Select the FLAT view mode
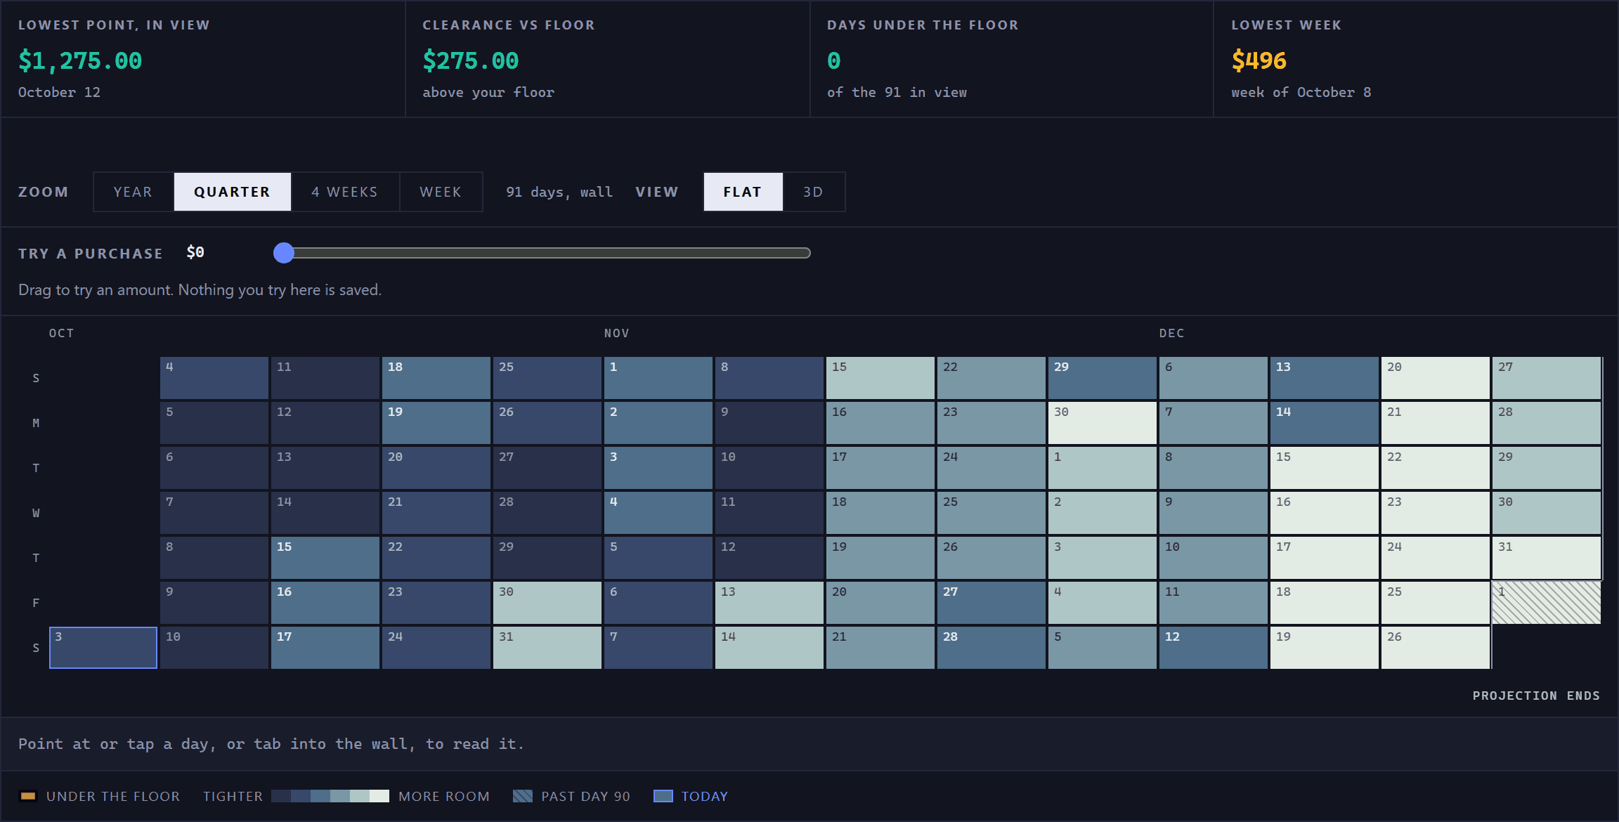The width and height of the screenshot is (1619, 822). coord(743,192)
